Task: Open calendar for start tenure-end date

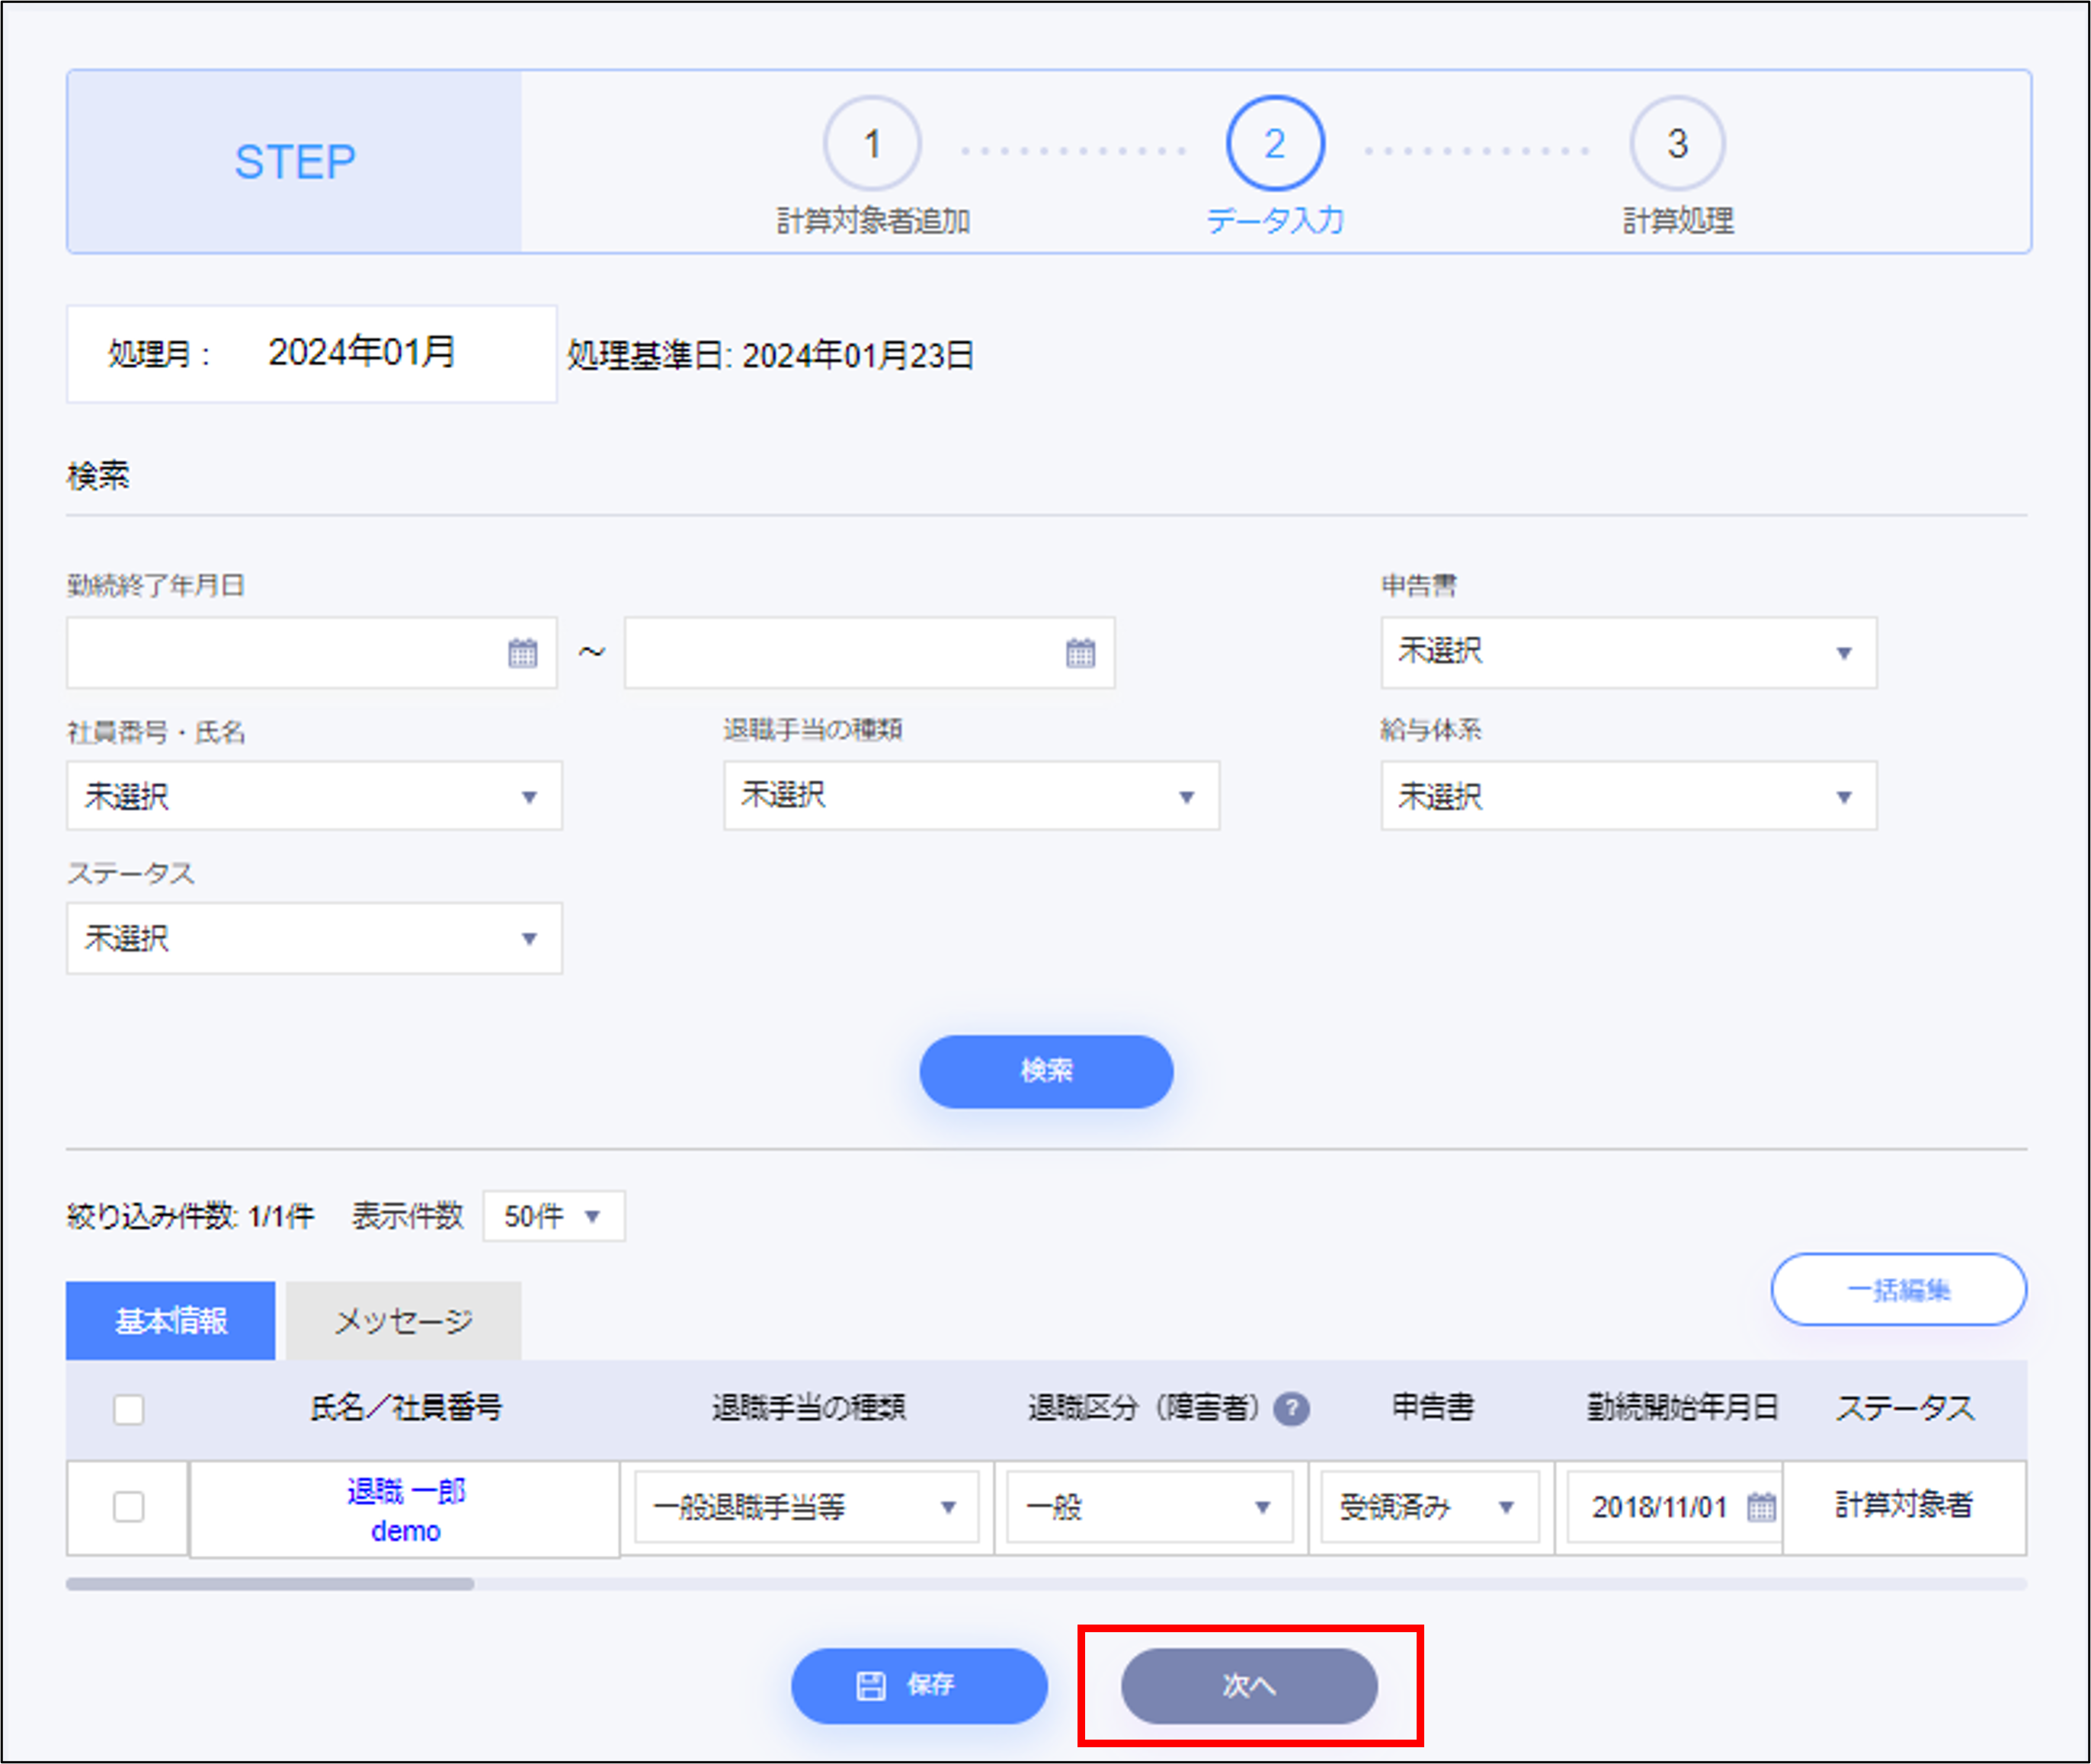Action: click(522, 653)
